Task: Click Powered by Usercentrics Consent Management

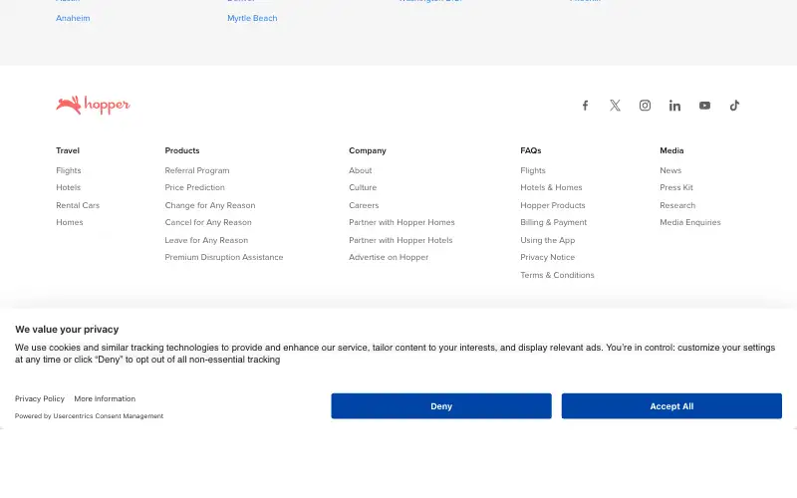Action: point(89,415)
